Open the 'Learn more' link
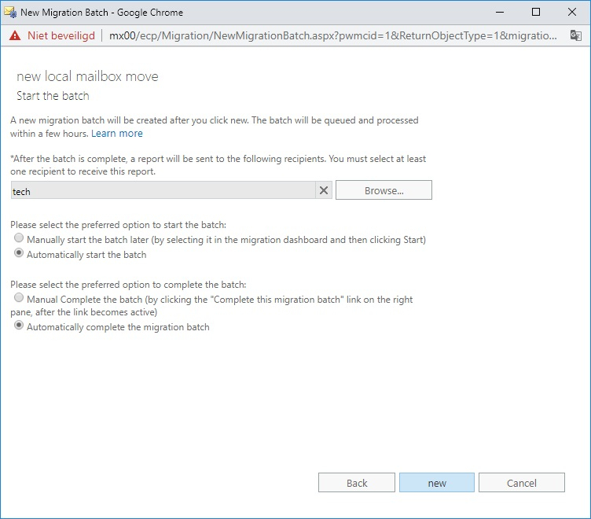Image resolution: width=591 pixels, height=519 pixels. point(117,134)
